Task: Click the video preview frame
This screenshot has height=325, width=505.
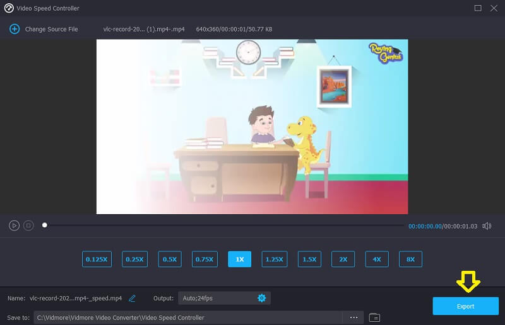Action: pos(252,127)
